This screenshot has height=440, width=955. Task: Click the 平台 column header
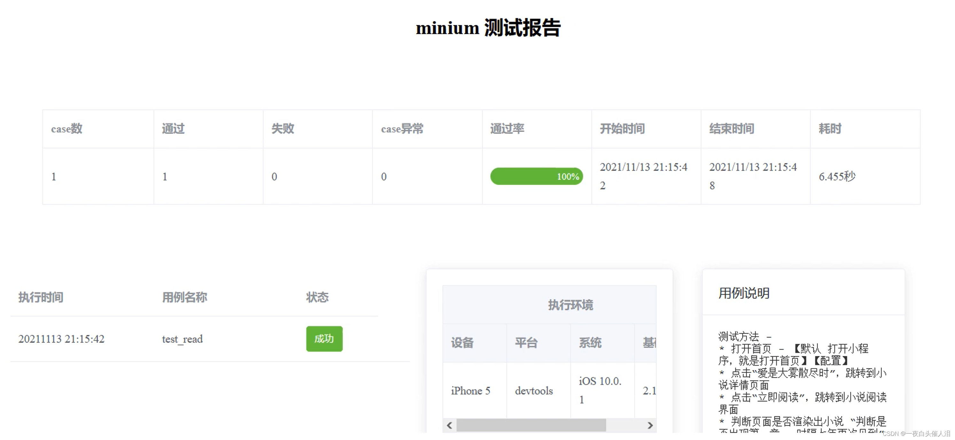[x=526, y=343]
